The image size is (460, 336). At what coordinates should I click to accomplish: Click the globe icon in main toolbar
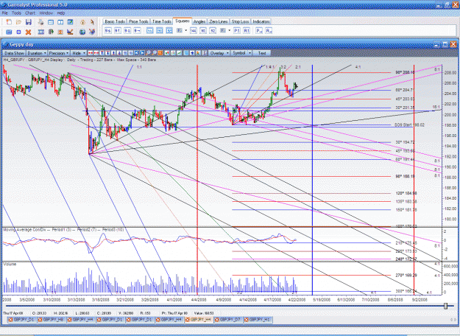click(82, 32)
